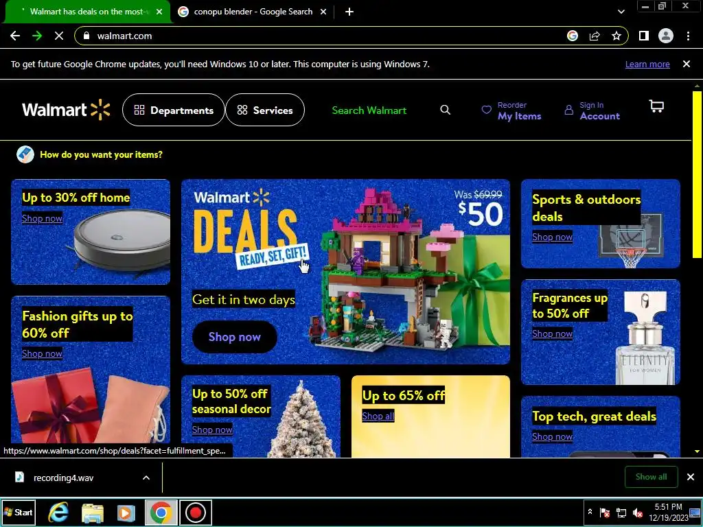Bookmark this page with the star icon
Image resolution: width=703 pixels, height=527 pixels.
click(616, 36)
